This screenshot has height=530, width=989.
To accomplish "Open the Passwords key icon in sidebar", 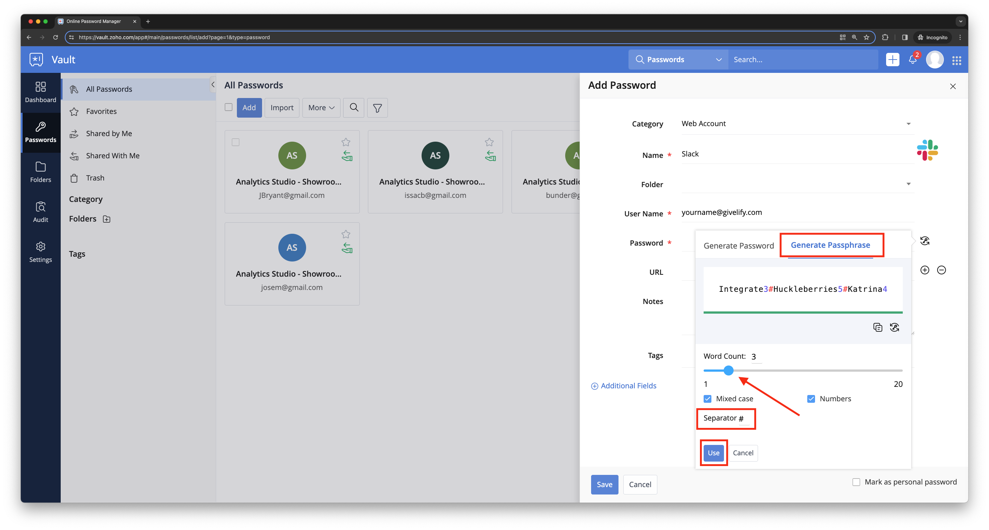I will (x=40, y=127).
